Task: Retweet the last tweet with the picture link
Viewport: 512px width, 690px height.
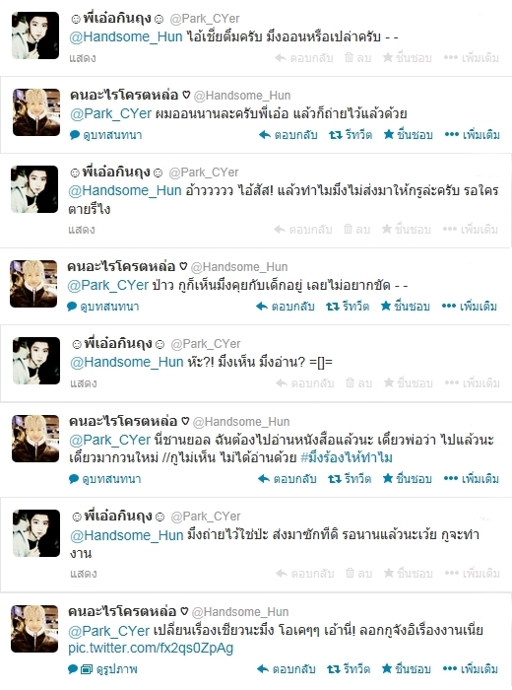Action: click(x=349, y=669)
